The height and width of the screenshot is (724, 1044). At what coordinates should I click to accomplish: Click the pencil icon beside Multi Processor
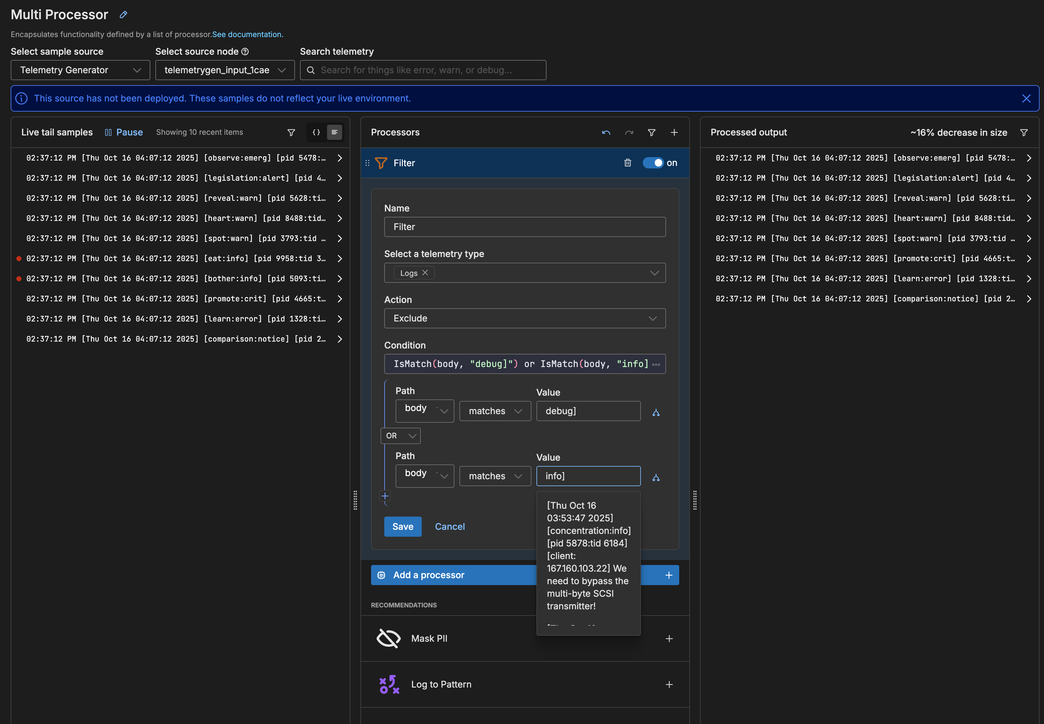coord(124,14)
